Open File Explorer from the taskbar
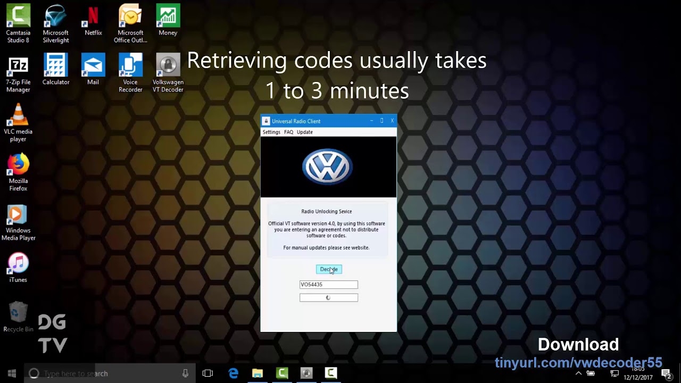681x383 pixels. coord(258,373)
